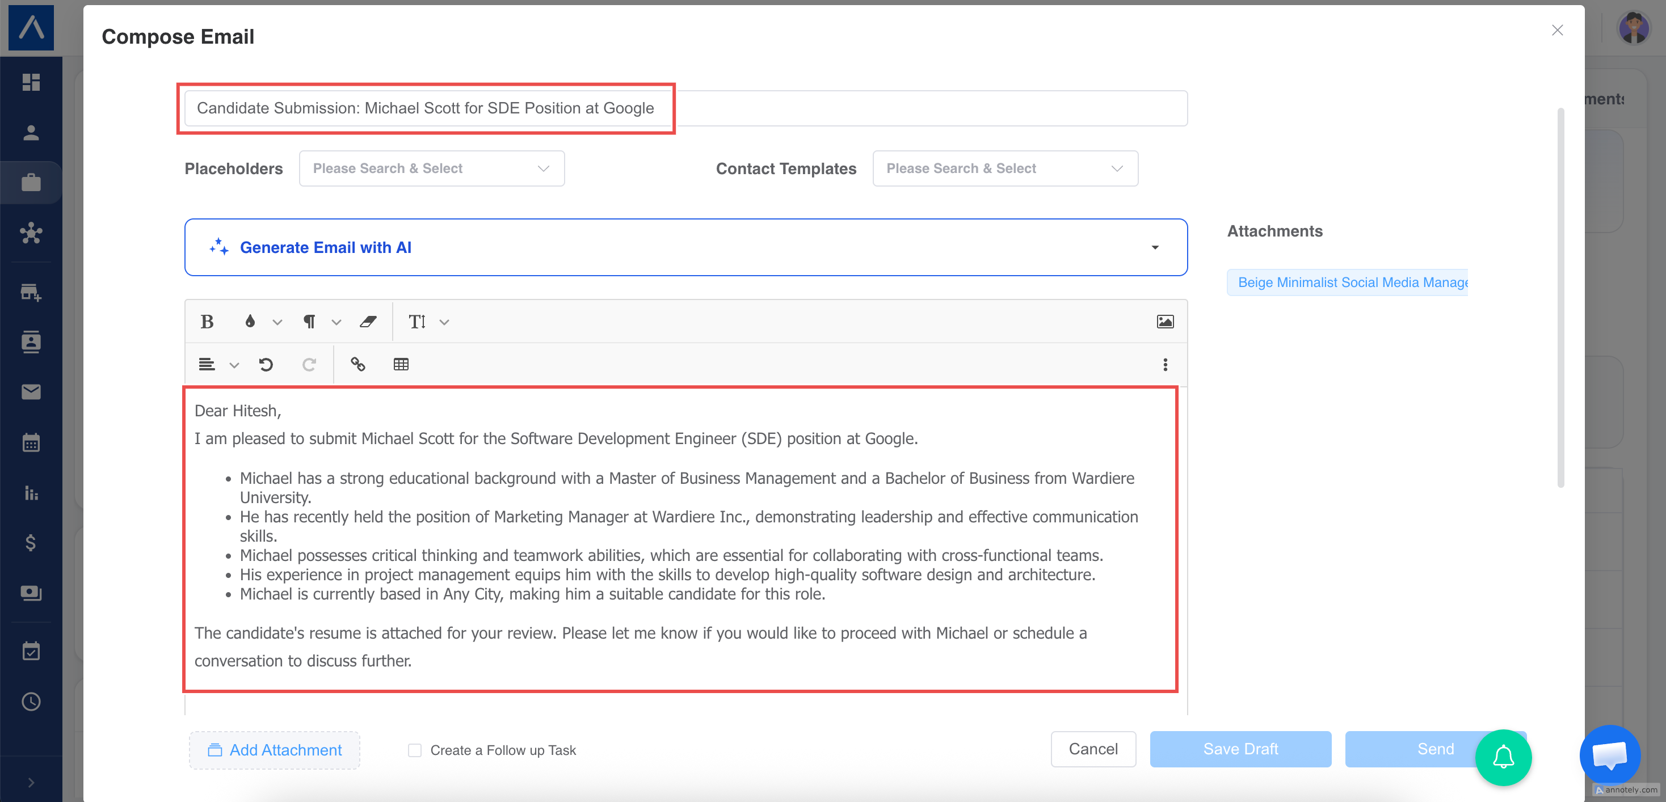The height and width of the screenshot is (802, 1666).
Task: Open the calendar checkmark icon in sidebar
Action: coord(31,651)
